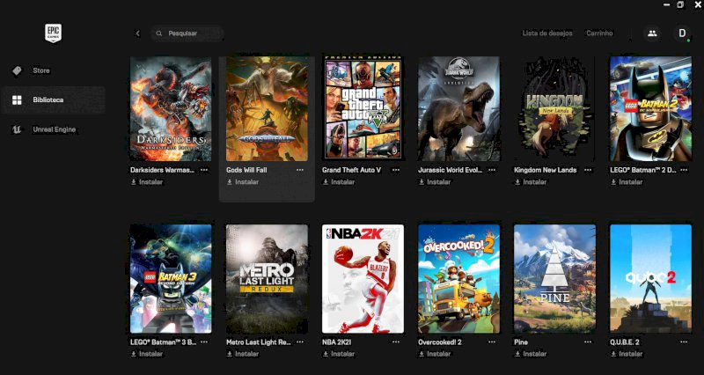
Task: Open three-dot menu for Overcooked! 2
Action: (x=492, y=342)
